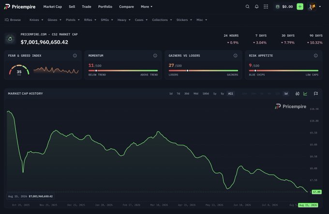Click the CS2 market cap money-bag icon

(x=10, y=39)
